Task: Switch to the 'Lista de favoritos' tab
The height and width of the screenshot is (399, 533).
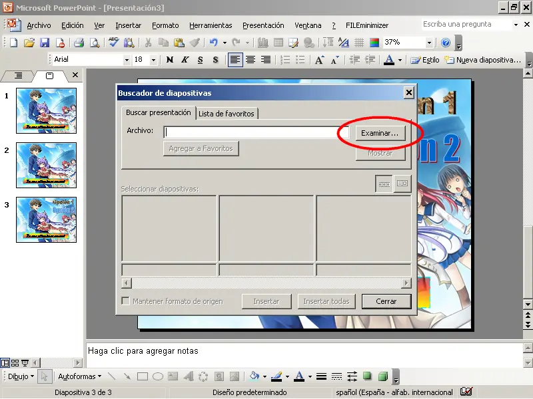Action: [227, 114]
